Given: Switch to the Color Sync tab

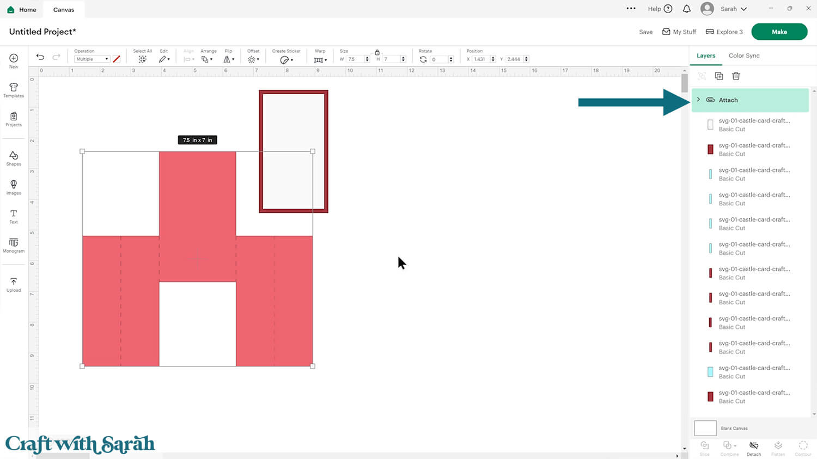Looking at the screenshot, I should [x=744, y=56].
